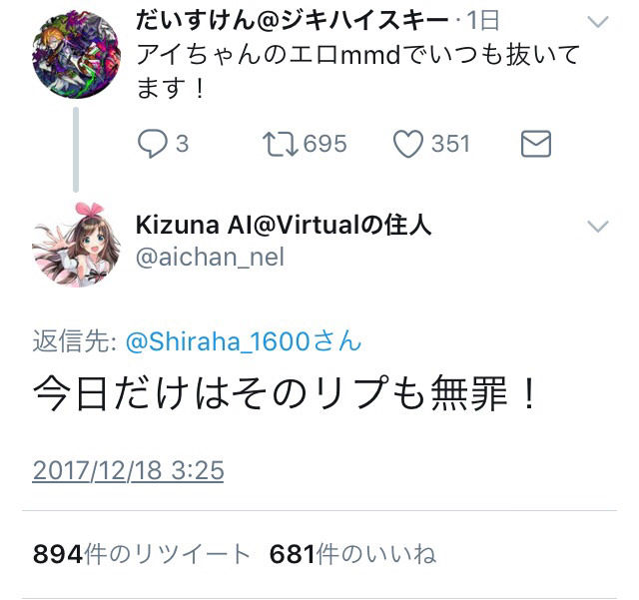This screenshot has width=639, height=600.
Task: Click the 695 retweet count
Action: 324,144
